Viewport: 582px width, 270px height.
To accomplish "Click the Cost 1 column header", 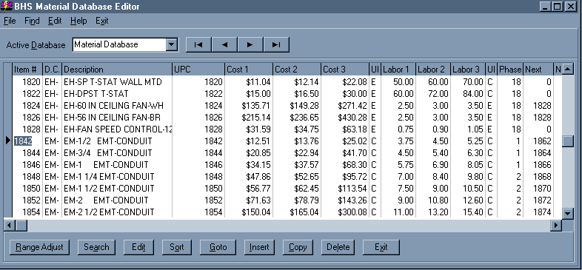I will click(x=249, y=70).
